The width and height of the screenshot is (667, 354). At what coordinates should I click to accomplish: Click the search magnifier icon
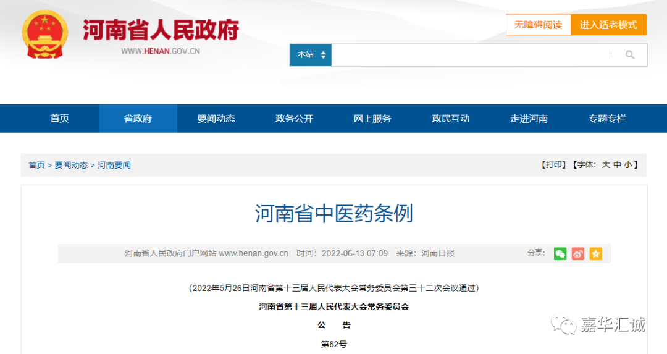[x=630, y=55]
